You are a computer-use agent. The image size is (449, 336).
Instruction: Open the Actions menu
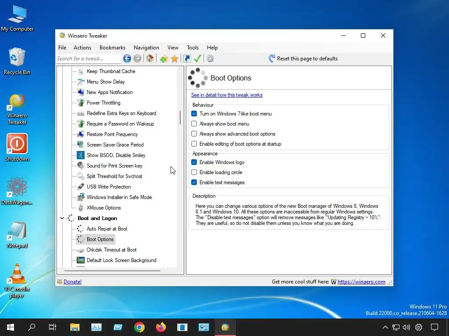click(x=82, y=48)
